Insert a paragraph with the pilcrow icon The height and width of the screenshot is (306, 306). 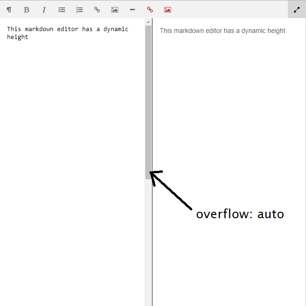9,10
